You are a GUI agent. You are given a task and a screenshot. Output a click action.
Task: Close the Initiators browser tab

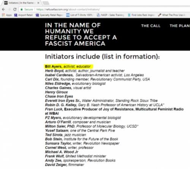pyautogui.click(x=38, y=3)
